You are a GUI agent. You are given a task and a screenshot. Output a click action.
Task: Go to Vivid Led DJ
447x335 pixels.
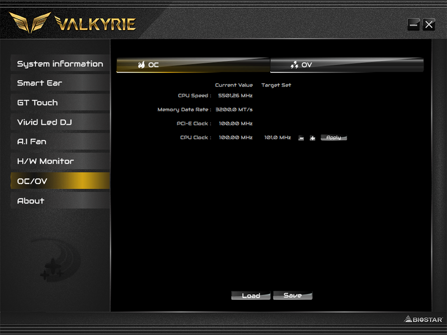click(x=60, y=122)
